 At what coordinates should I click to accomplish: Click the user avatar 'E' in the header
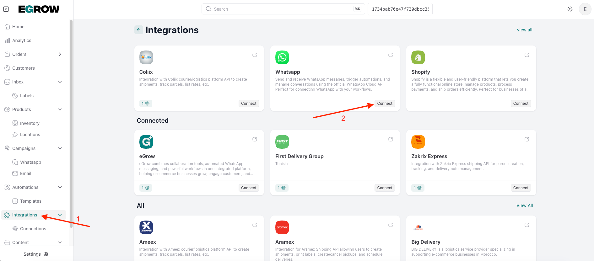click(x=585, y=9)
